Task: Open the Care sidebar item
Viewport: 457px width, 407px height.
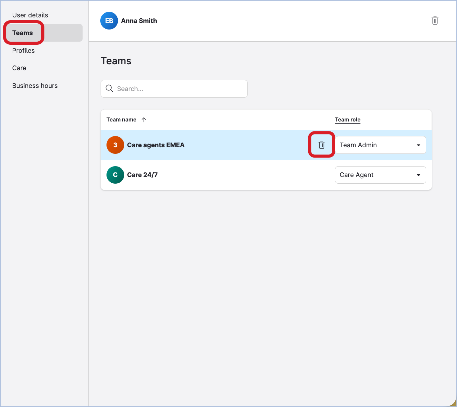Action: 19,68
